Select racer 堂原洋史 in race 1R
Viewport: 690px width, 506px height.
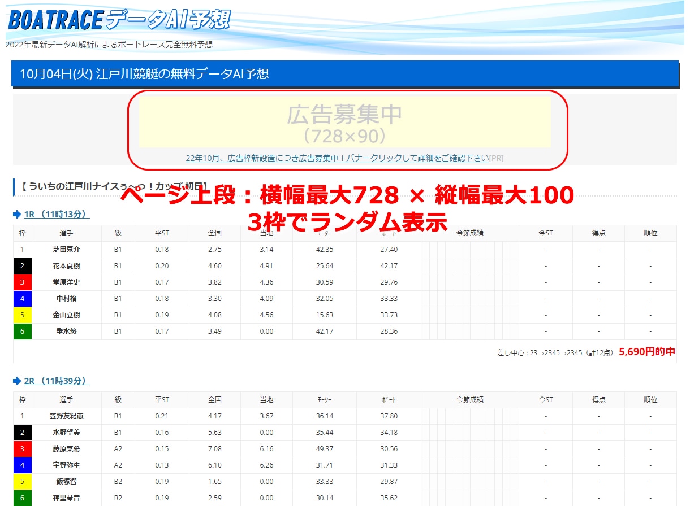tap(66, 282)
